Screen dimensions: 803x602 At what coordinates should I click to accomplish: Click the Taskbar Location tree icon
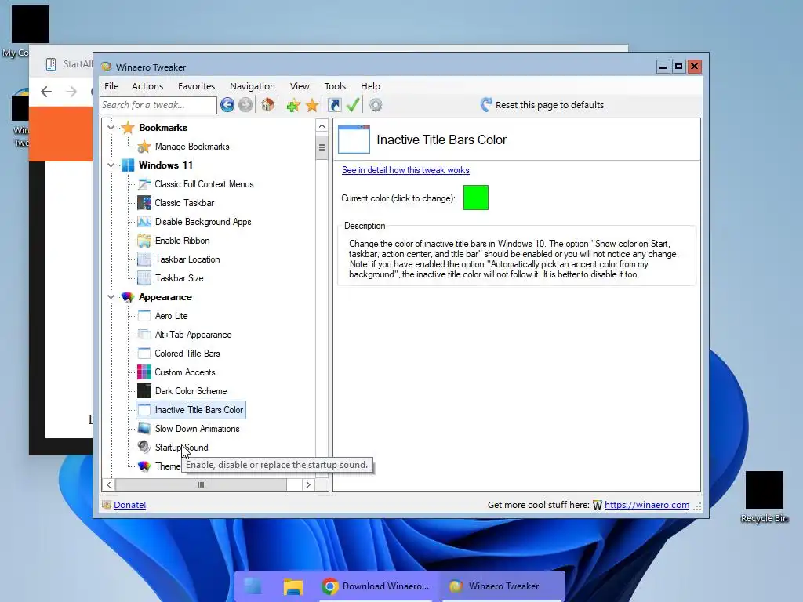pyautogui.click(x=144, y=259)
